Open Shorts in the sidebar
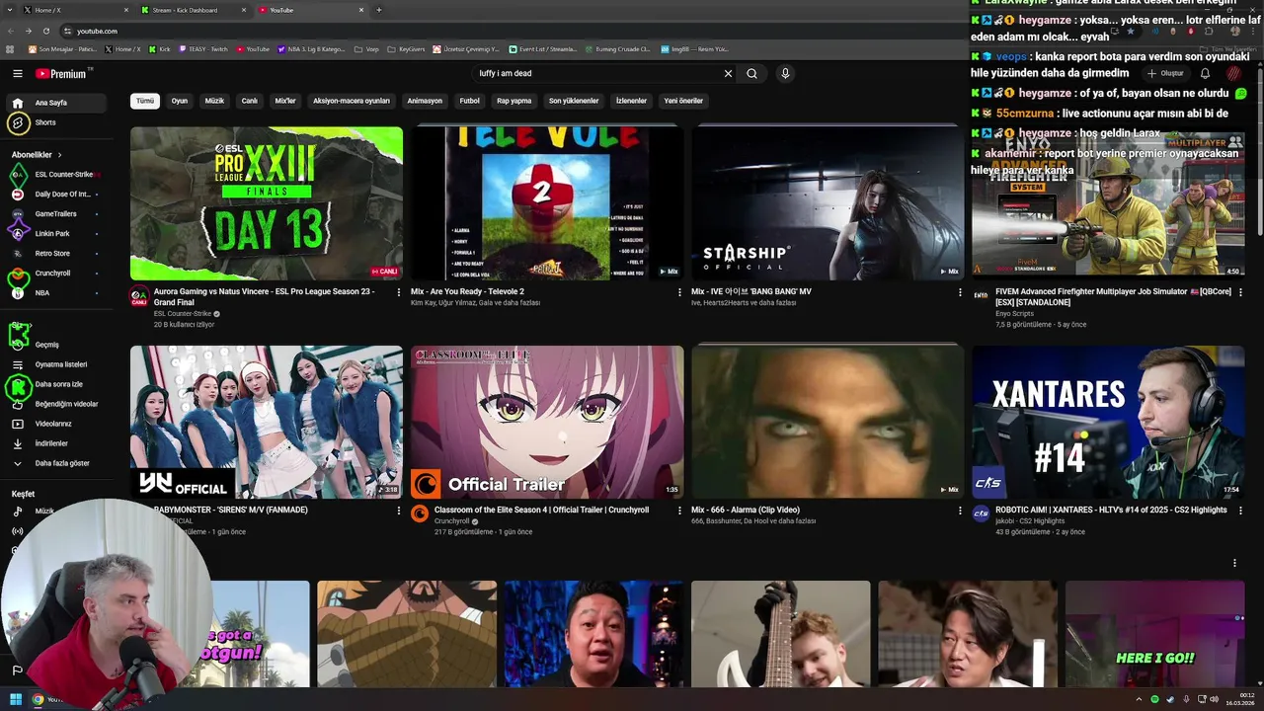 (57, 122)
